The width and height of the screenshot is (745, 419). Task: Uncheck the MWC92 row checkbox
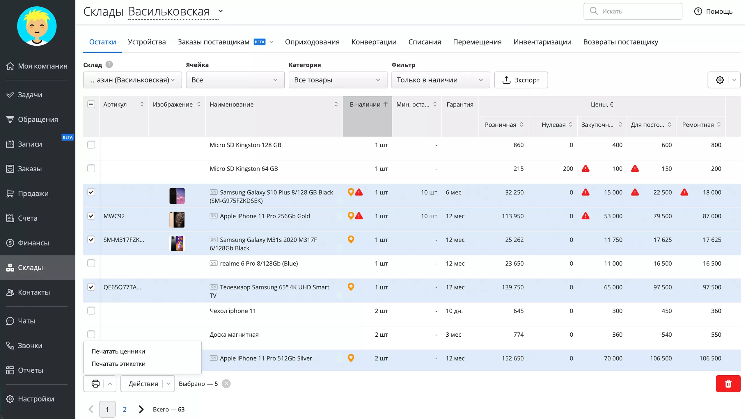click(x=91, y=216)
